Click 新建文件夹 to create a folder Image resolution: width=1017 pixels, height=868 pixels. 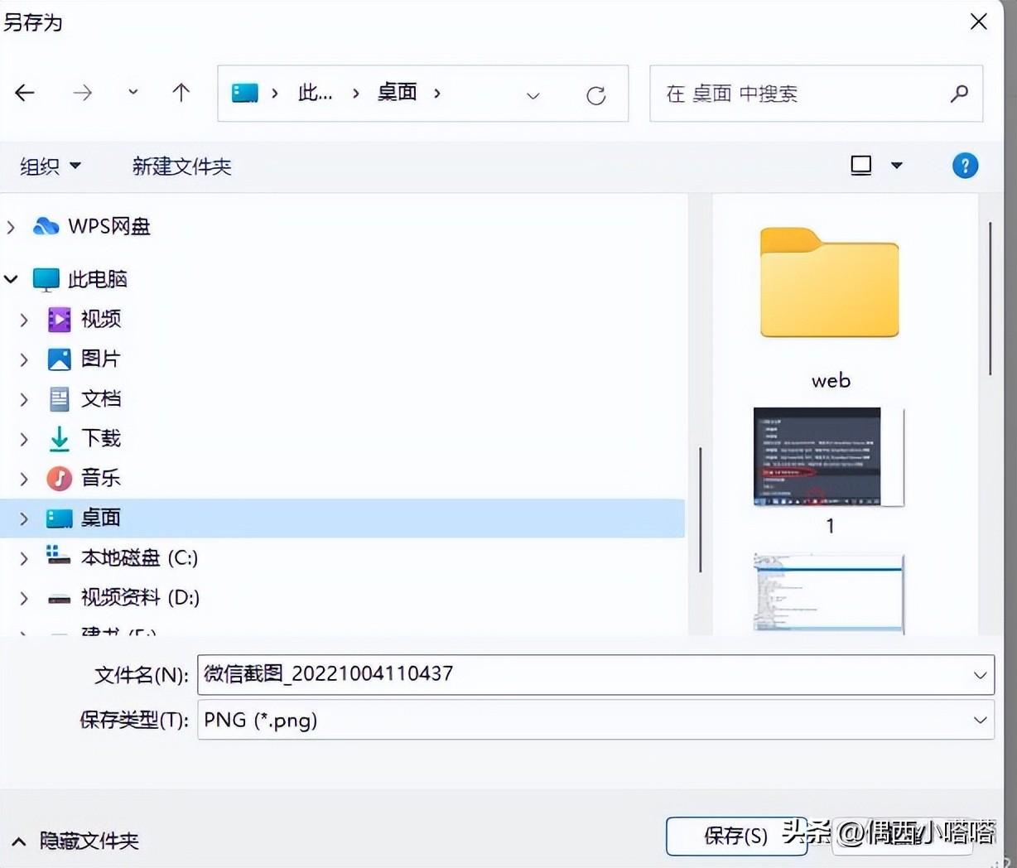tap(181, 166)
